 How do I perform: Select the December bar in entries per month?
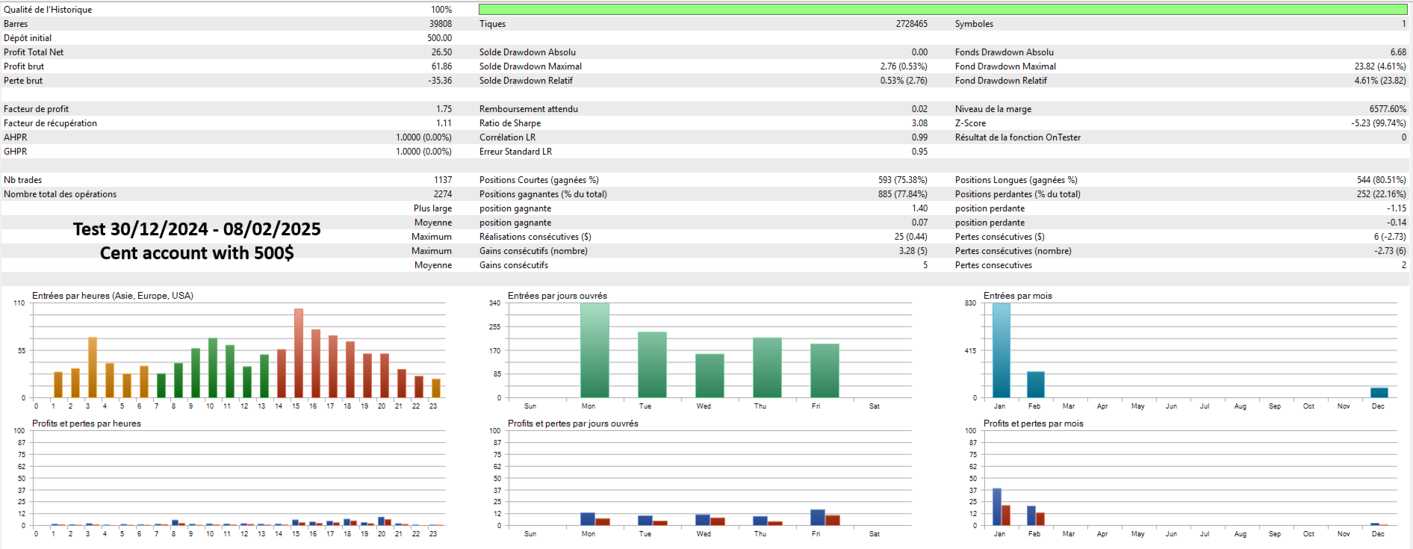click(1379, 393)
